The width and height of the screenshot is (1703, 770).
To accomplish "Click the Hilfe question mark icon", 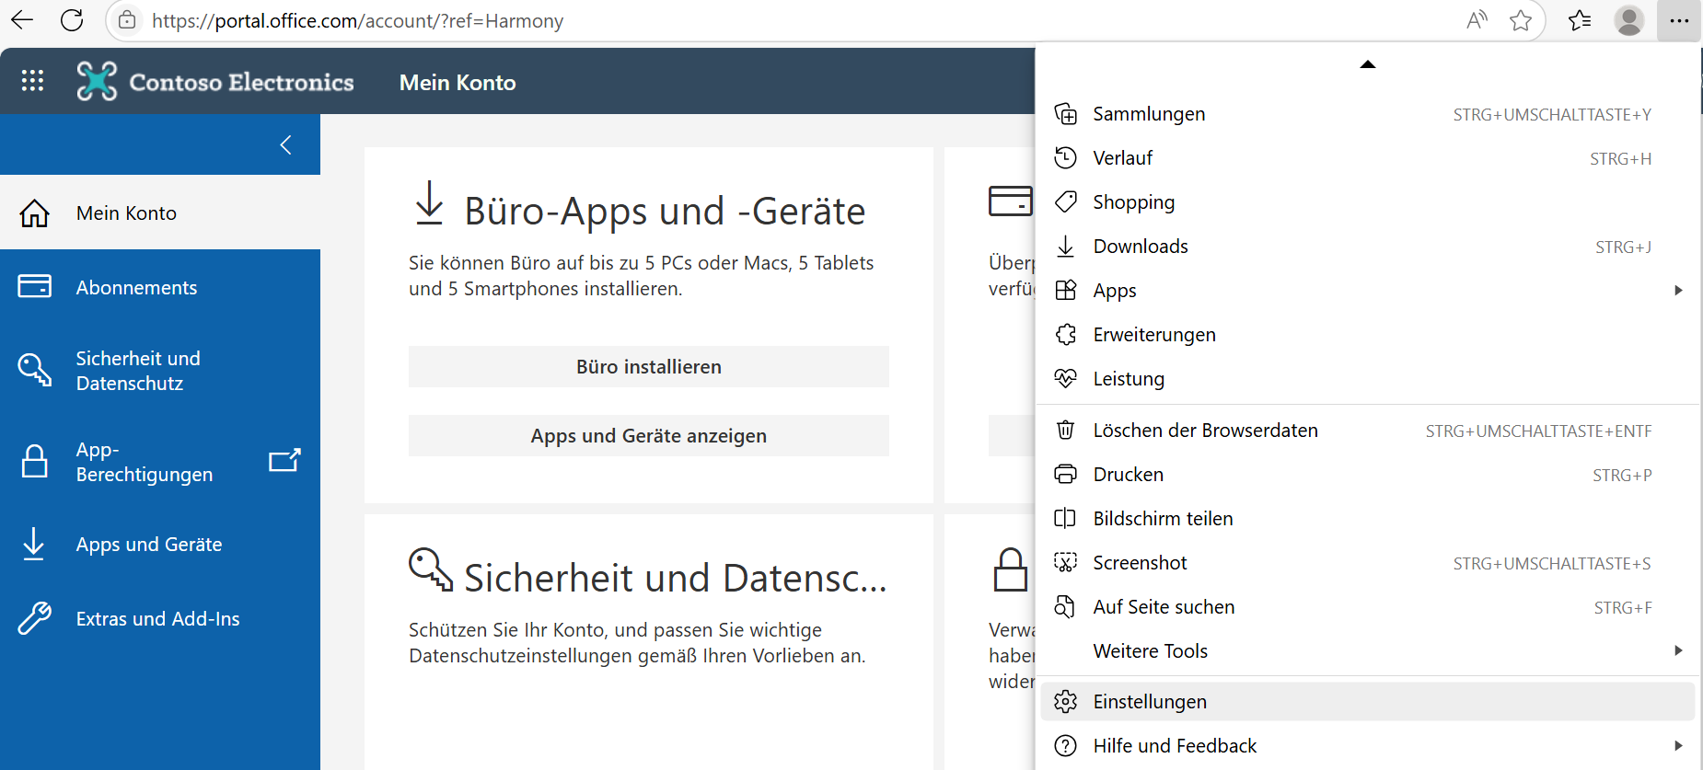I will (x=1065, y=746).
